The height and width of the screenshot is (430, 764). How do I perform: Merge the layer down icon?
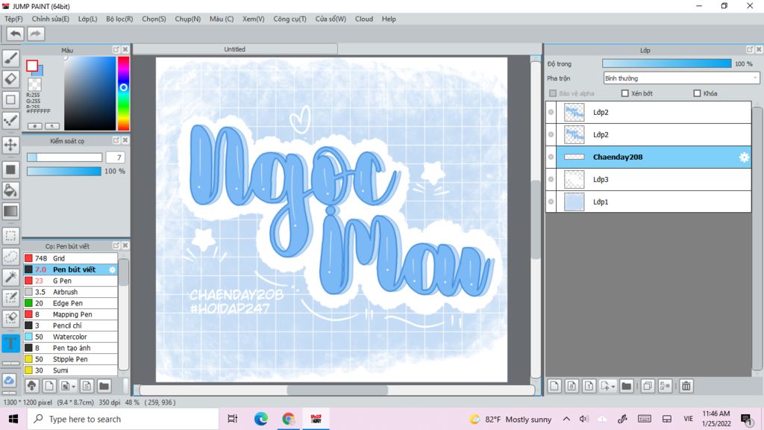coord(665,386)
